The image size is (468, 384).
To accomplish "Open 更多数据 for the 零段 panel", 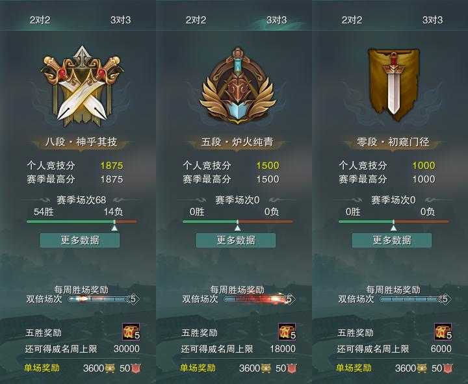I will click(x=392, y=240).
